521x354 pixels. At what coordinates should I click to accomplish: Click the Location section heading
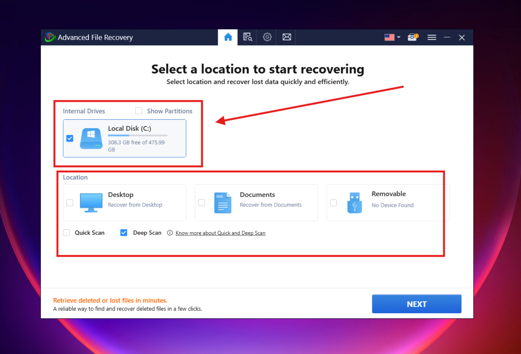[x=75, y=177]
